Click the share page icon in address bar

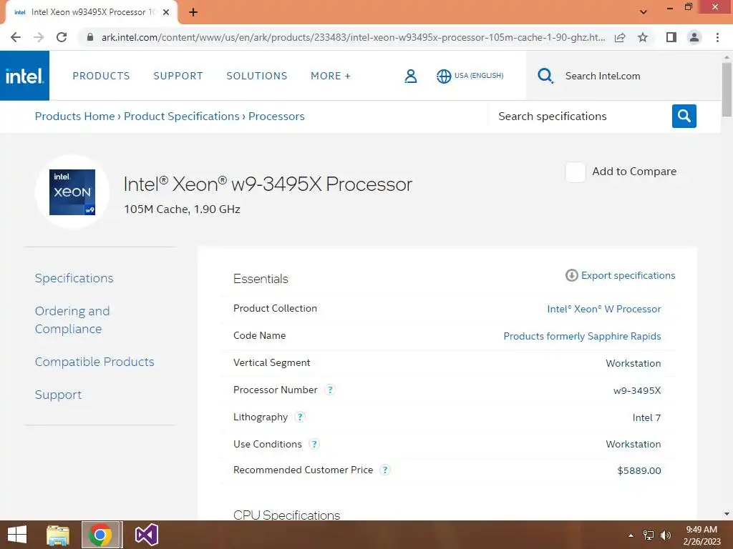coord(620,37)
